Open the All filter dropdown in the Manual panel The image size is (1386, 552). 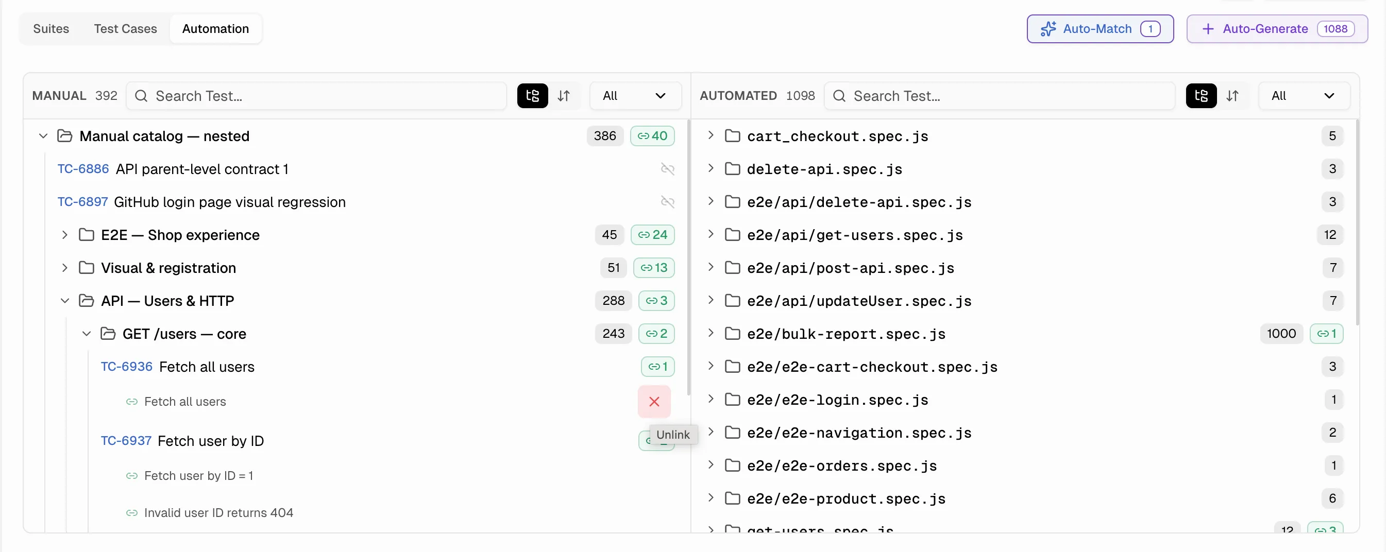tap(635, 96)
